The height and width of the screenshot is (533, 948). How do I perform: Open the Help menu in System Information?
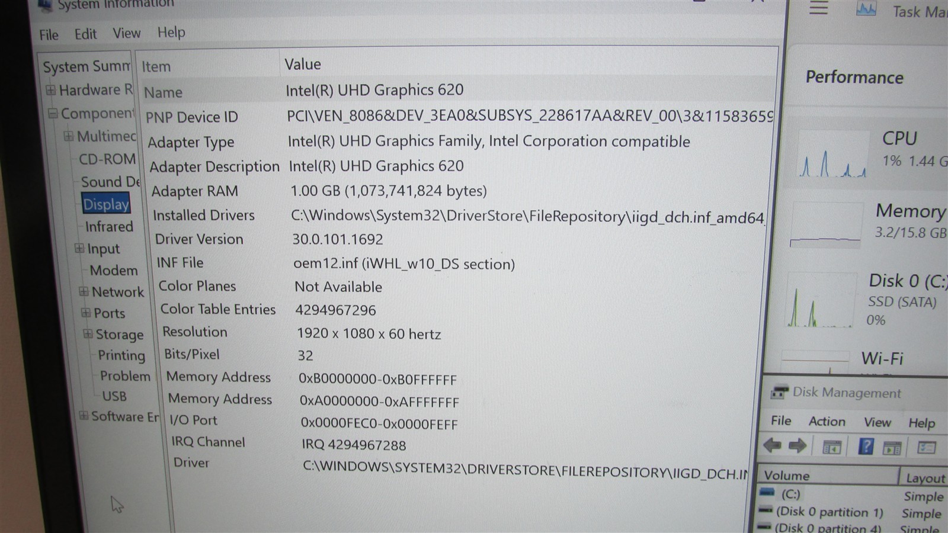(x=171, y=32)
